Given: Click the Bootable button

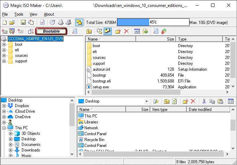Looking at the screenshot, I should pos(51,31).
